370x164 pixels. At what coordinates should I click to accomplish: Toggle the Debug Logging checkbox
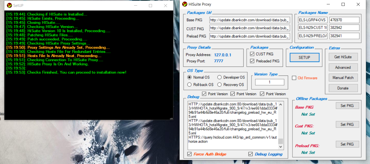click(251, 154)
